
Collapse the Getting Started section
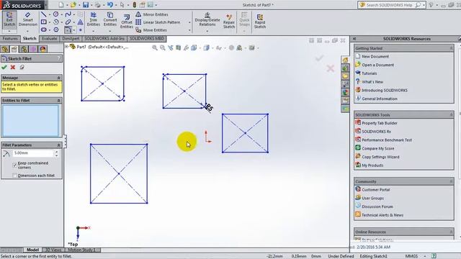pyautogui.click(x=452, y=48)
